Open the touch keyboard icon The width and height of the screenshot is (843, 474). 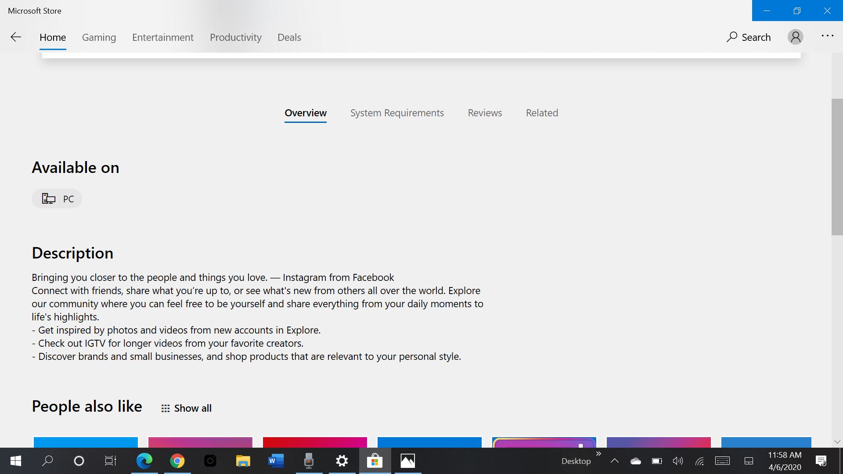(722, 461)
